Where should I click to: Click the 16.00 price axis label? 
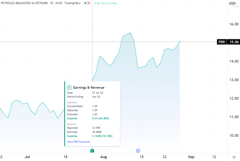pos(234,24)
